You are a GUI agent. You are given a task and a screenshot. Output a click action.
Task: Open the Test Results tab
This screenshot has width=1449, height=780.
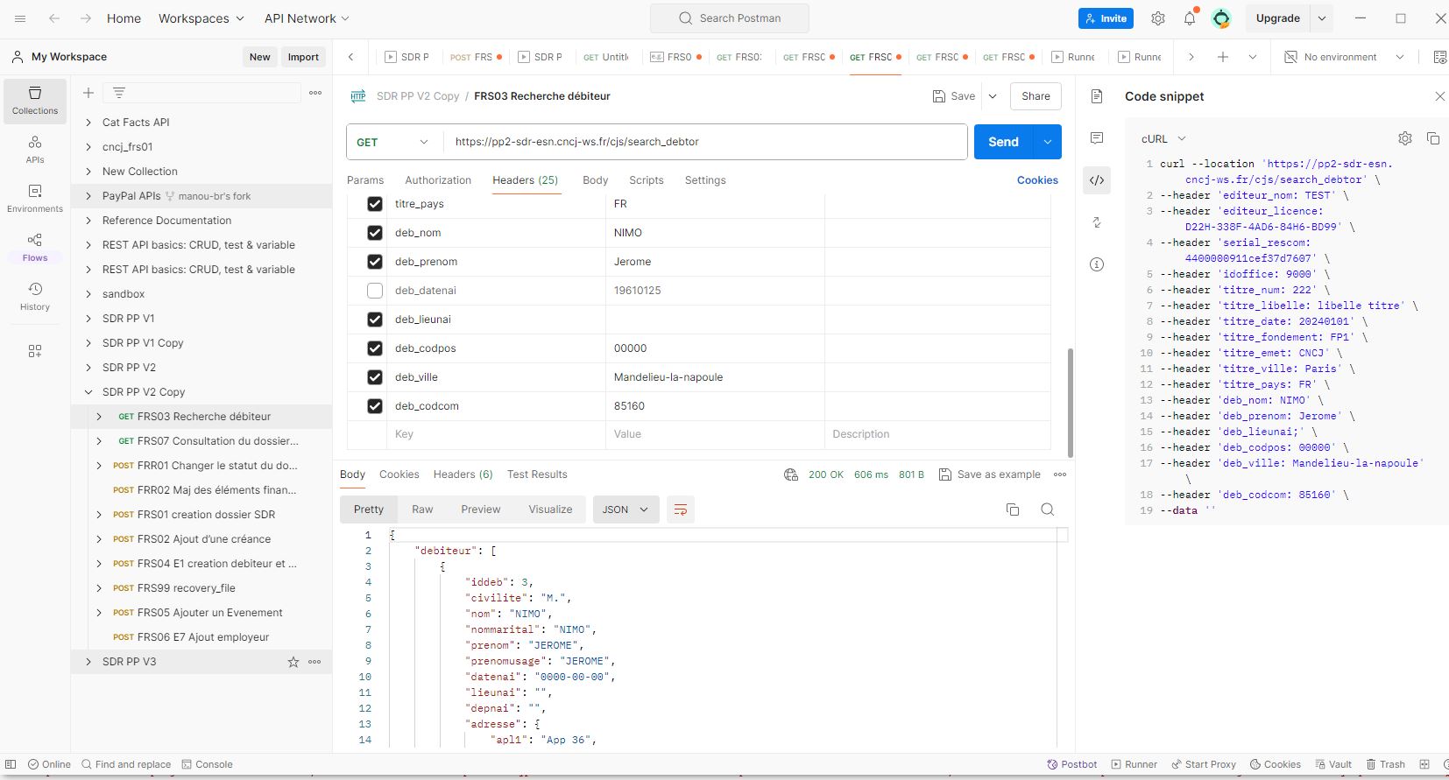[537, 474]
